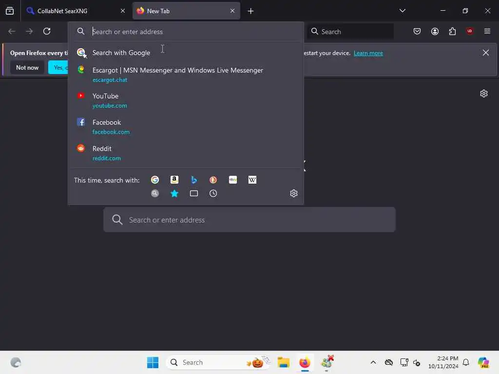Search history with clock icon
The width and height of the screenshot is (499, 374).
(x=213, y=193)
